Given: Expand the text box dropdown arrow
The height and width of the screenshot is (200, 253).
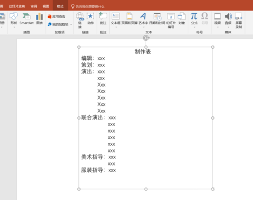Looking at the screenshot, I should [116, 27].
